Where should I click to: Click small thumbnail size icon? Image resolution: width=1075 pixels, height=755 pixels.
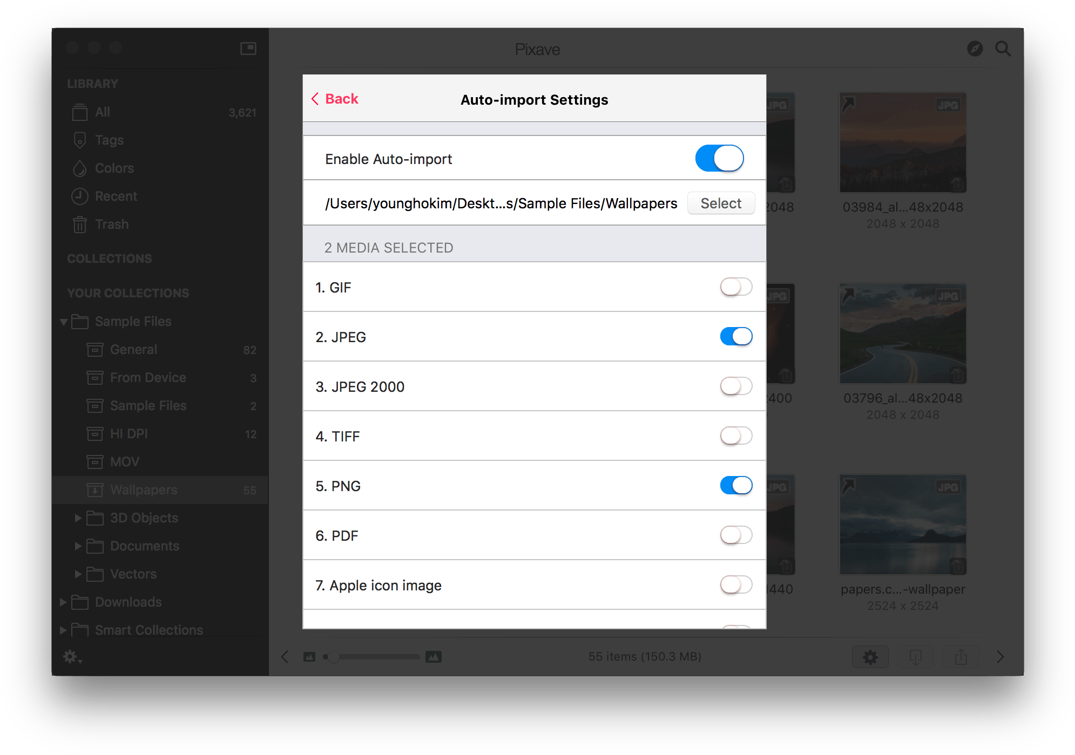(x=309, y=657)
